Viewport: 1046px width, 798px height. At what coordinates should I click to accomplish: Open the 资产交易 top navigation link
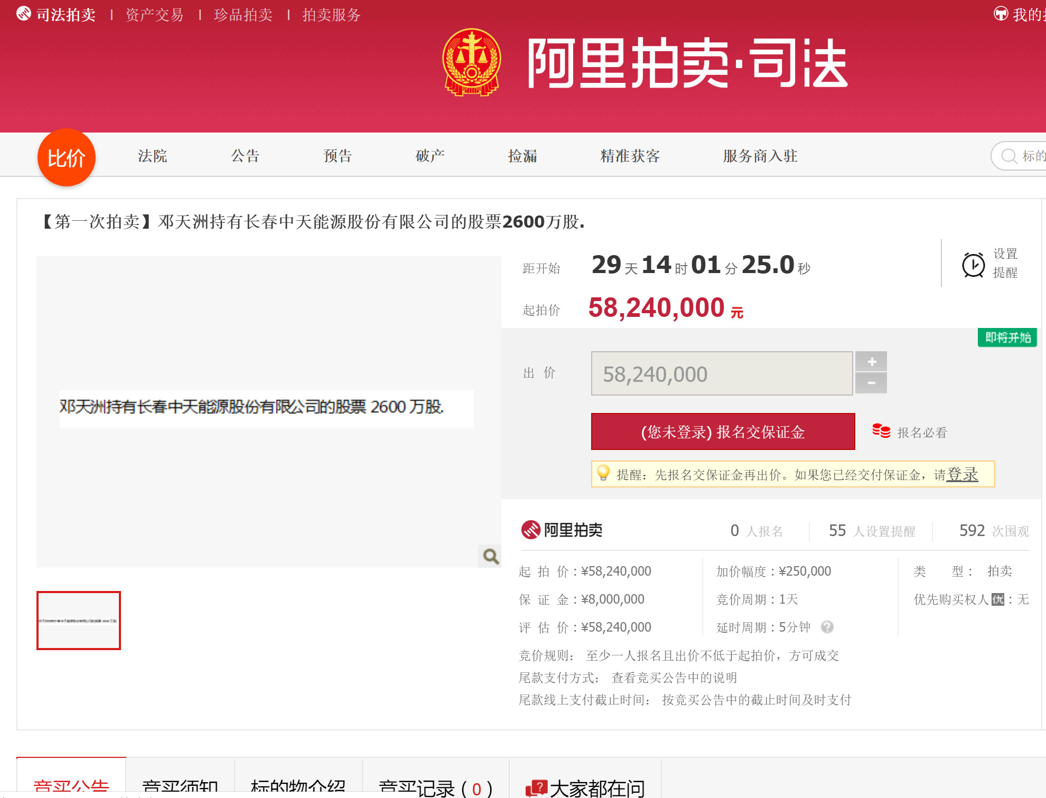point(155,15)
